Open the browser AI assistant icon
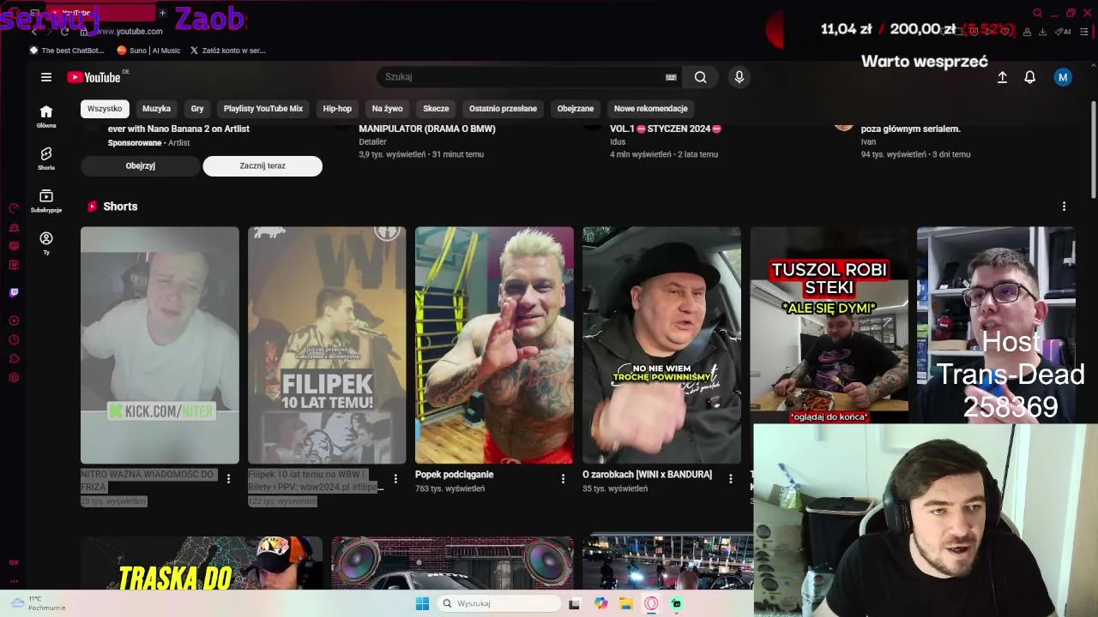 tap(1065, 32)
